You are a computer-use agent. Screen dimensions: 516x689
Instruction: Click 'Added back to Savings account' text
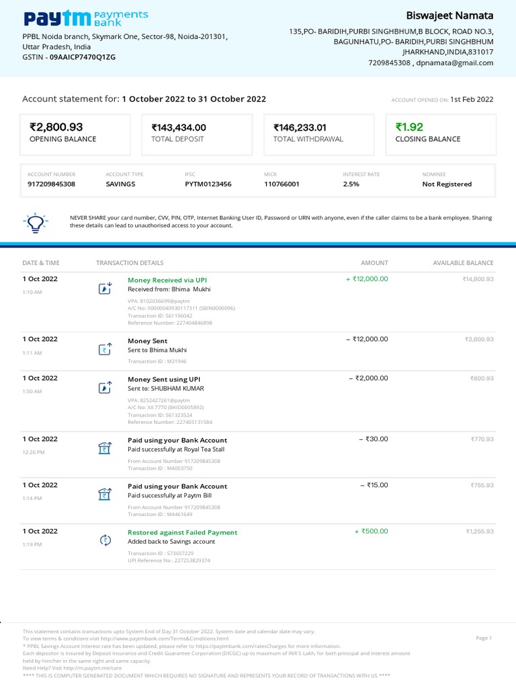[171, 542]
